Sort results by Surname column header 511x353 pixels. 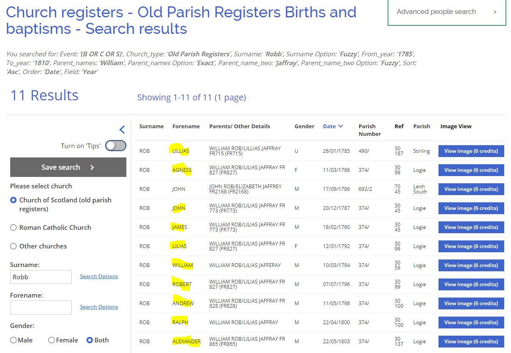tap(151, 126)
